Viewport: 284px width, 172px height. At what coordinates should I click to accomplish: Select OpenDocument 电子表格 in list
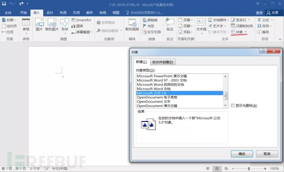pyautogui.click(x=180, y=97)
